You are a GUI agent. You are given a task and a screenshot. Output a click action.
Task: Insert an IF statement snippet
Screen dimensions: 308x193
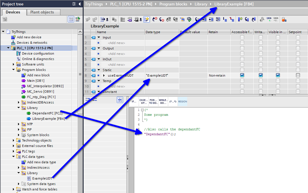pyautogui.click(x=134, y=102)
